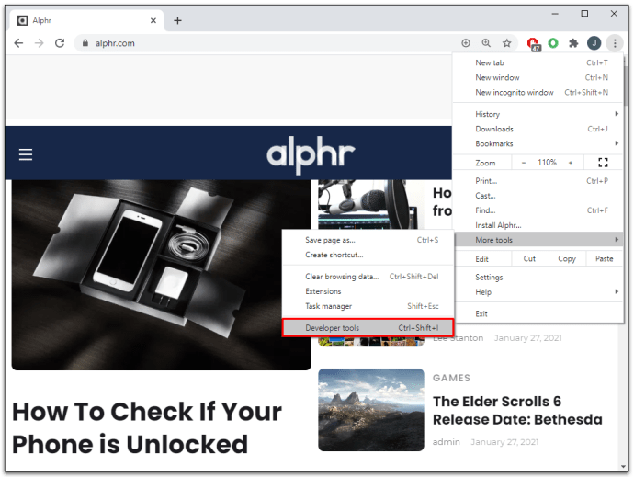Screen dimensions: 634x477
Task: Close the Chrome three-dot menu button
Action: point(615,43)
